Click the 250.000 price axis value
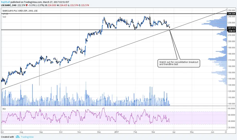The width and height of the screenshot is (237, 140). tap(232, 10)
